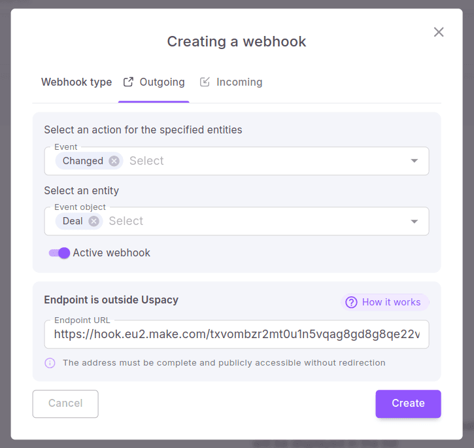474x448 pixels.
Task: Click the Active webhook label
Action: [x=112, y=253]
